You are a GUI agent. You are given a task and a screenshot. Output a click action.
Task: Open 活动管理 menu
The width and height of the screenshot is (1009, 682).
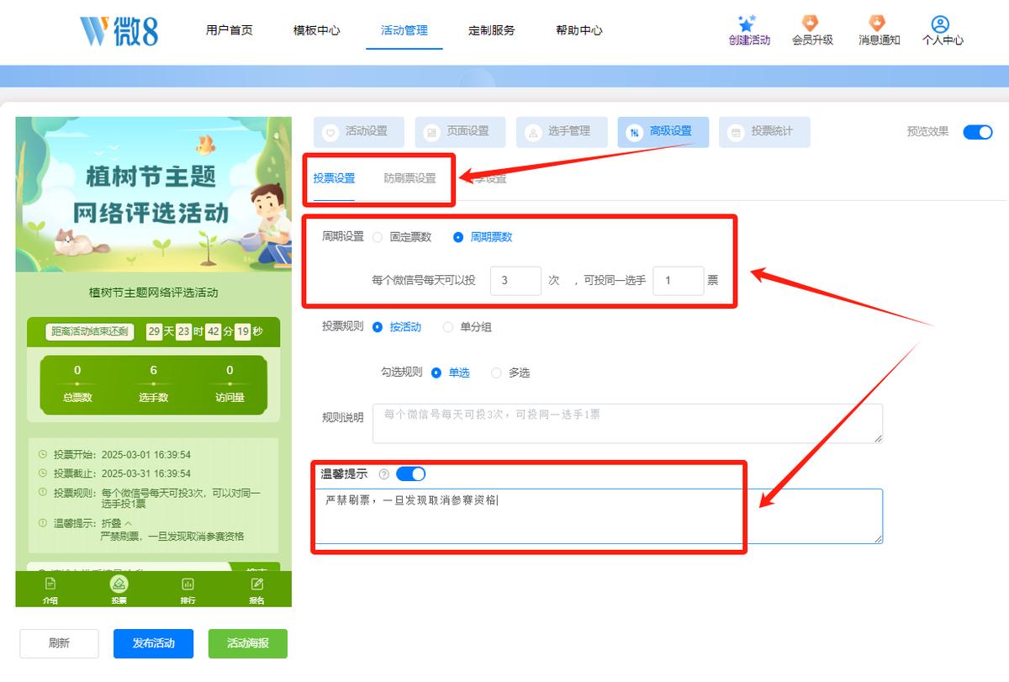[x=404, y=30]
